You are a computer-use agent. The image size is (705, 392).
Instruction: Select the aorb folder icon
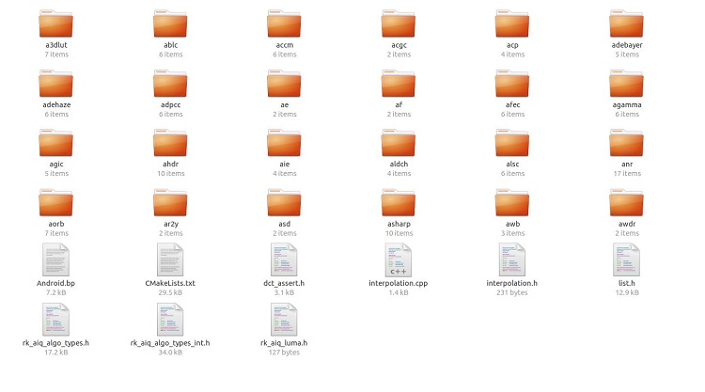(55, 203)
